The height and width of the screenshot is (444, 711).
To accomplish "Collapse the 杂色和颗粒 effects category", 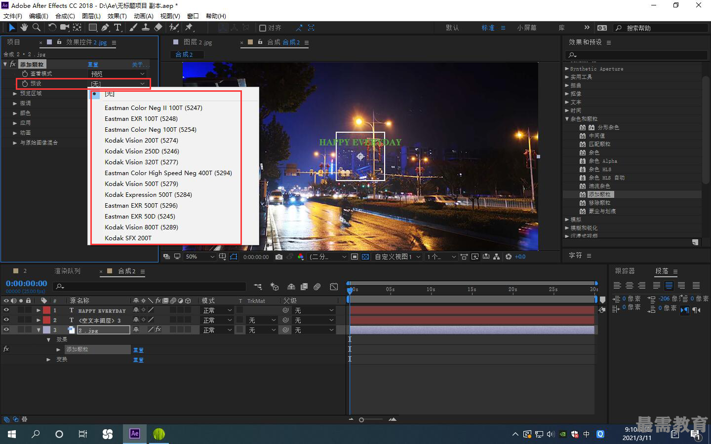I will click(x=567, y=119).
